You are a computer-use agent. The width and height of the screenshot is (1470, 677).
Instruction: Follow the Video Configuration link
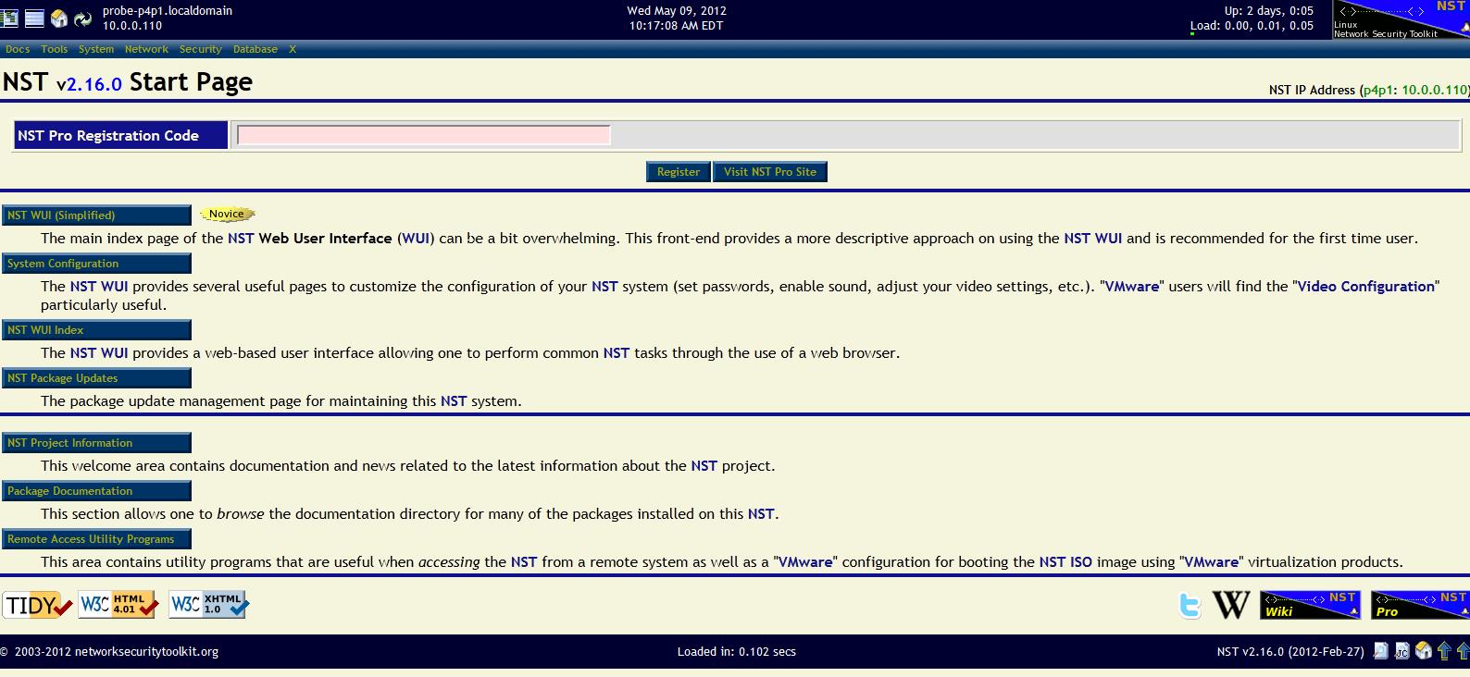(x=1366, y=286)
